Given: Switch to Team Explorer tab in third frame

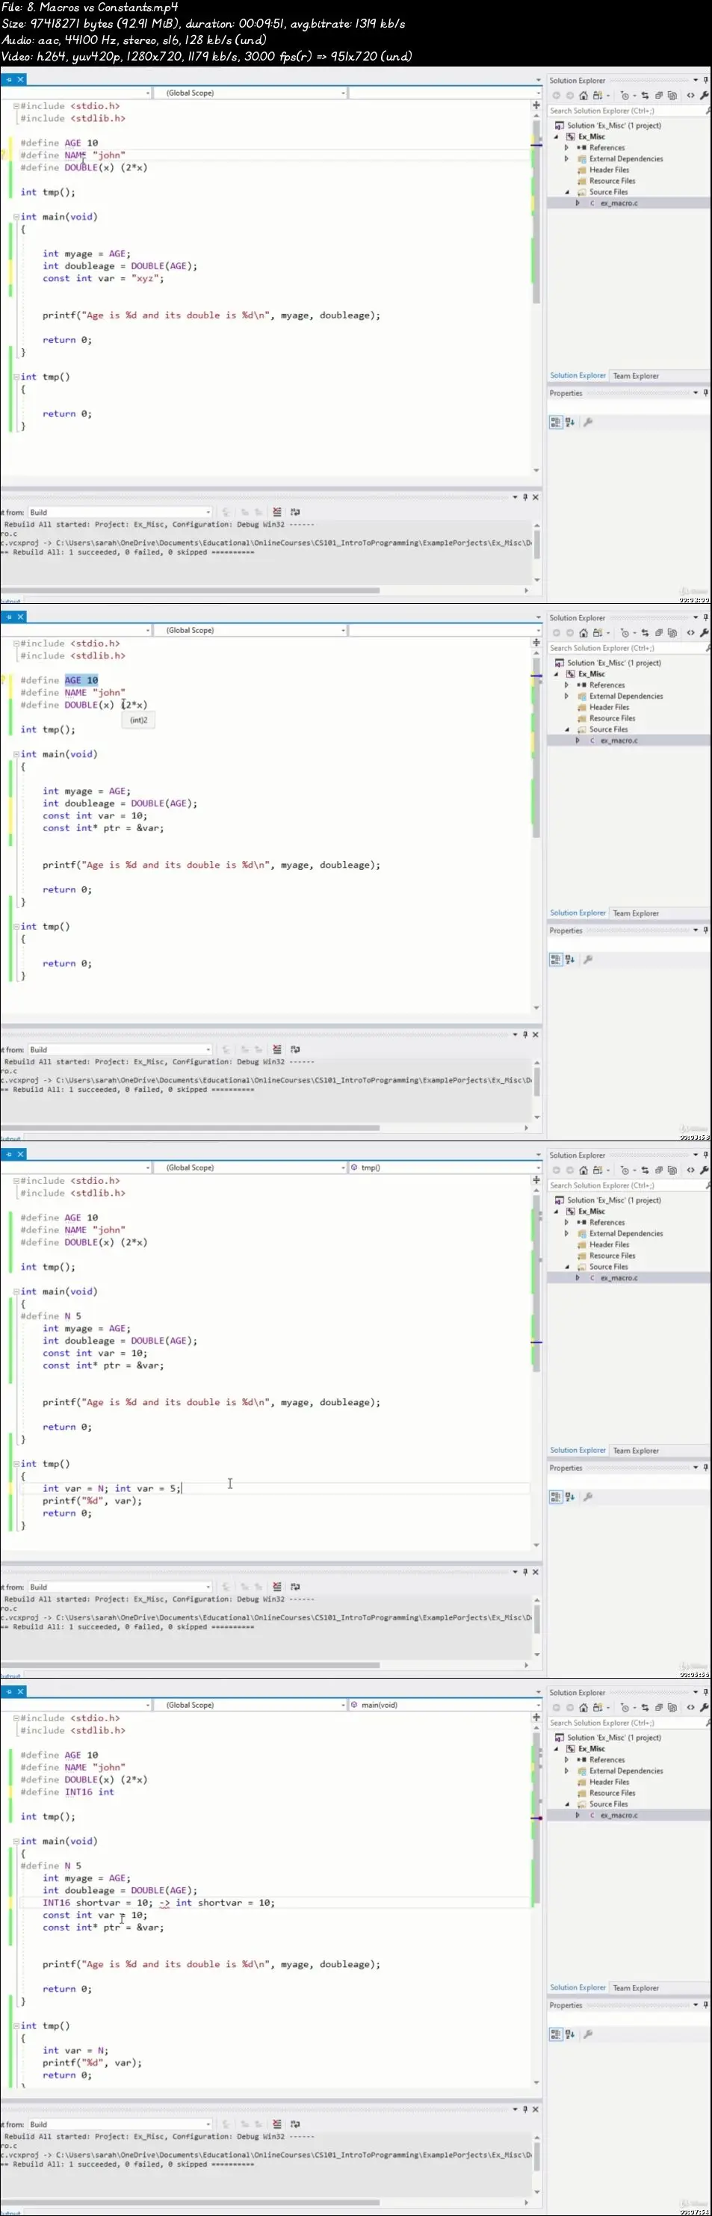Looking at the screenshot, I should [x=636, y=1451].
